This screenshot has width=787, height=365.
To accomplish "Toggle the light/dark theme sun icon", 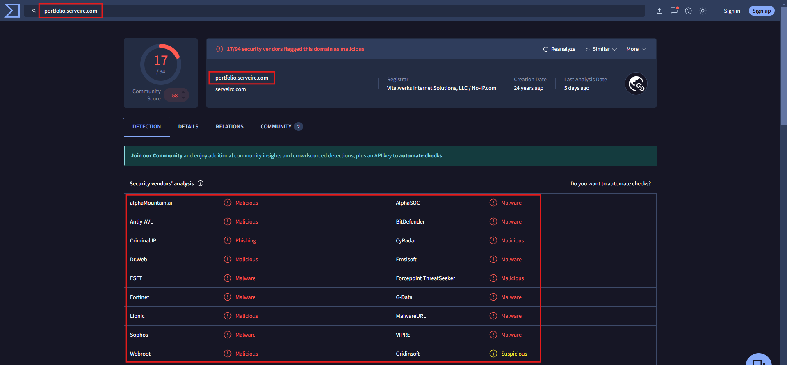I will coord(703,11).
